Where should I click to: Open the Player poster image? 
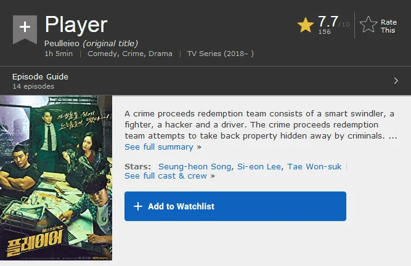coord(56,178)
